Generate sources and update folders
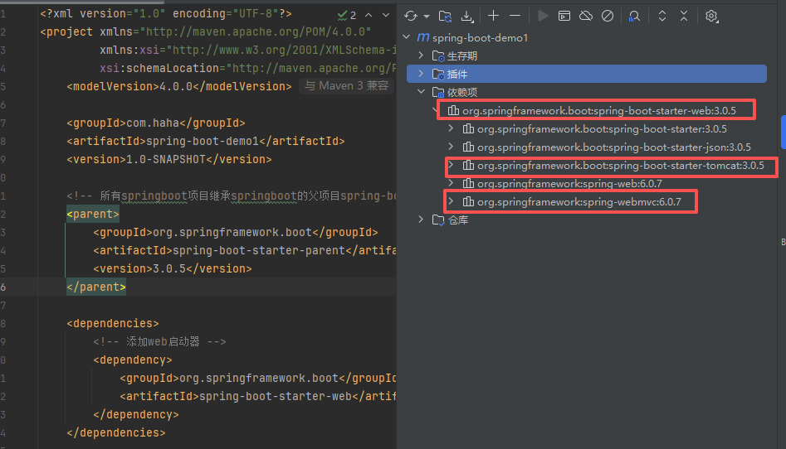Viewport: 786px width, 449px height. [445, 16]
